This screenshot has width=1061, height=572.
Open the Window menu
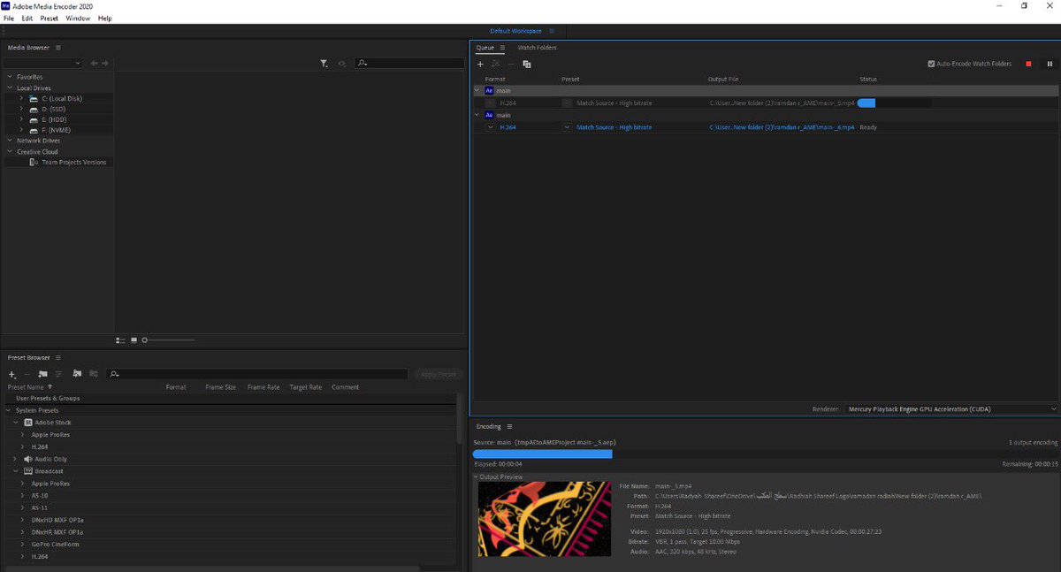(78, 18)
